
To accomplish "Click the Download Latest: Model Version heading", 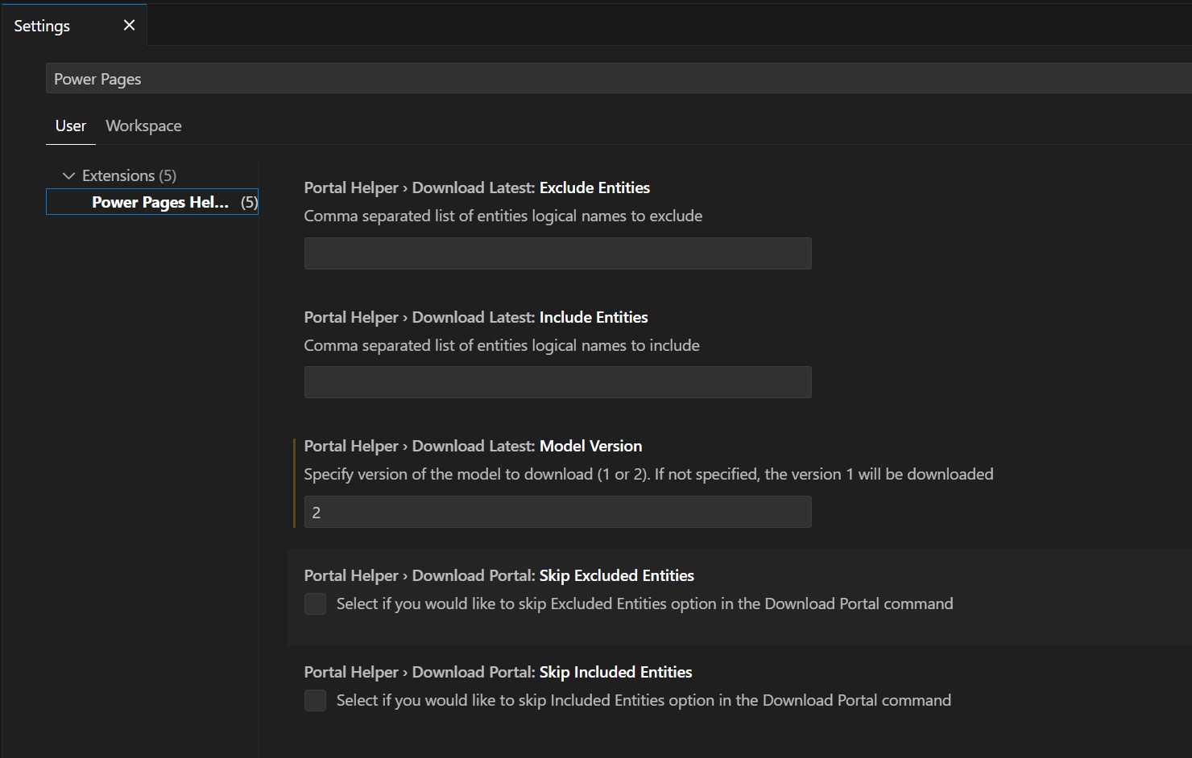I will coord(473,446).
